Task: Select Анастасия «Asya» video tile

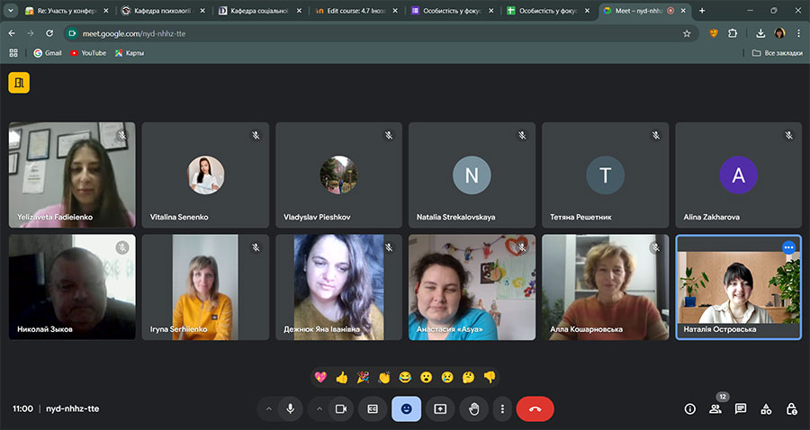Action: 472,287
